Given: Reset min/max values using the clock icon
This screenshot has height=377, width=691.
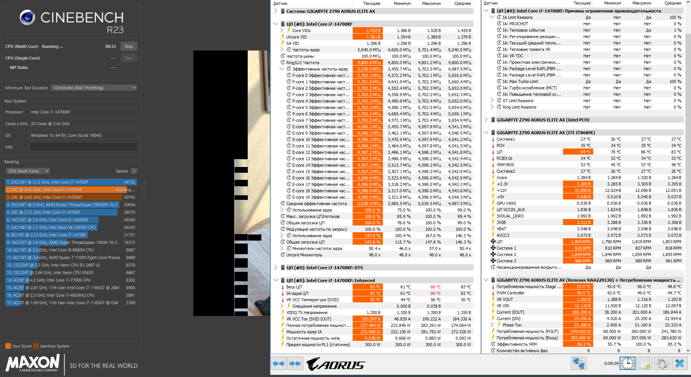Looking at the screenshot, I should click(628, 363).
